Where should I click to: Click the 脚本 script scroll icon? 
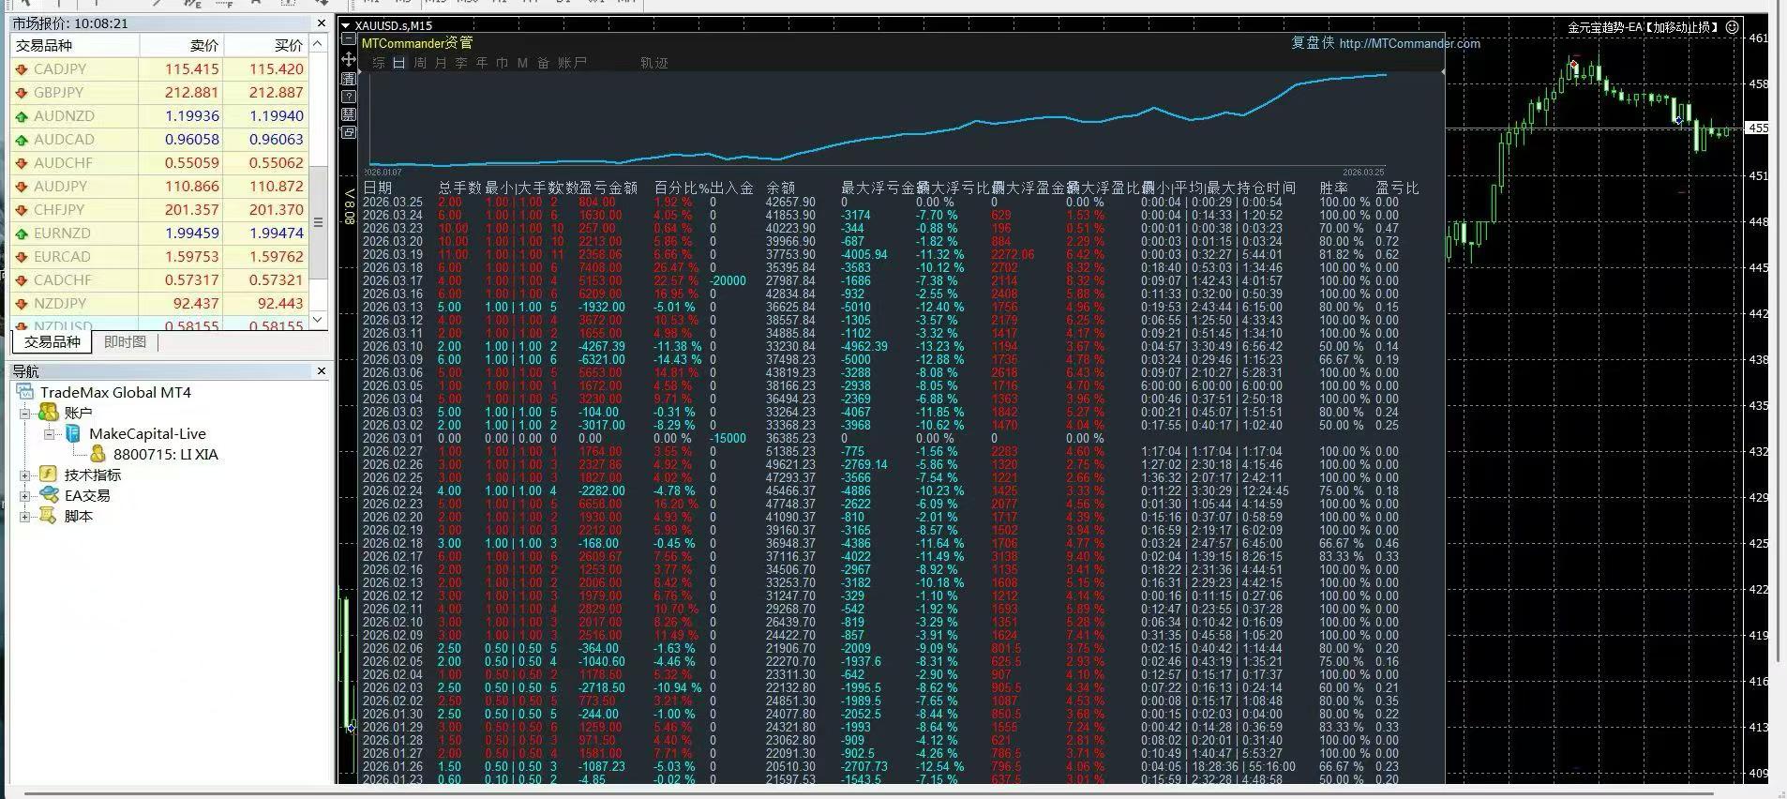click(49, 516)
